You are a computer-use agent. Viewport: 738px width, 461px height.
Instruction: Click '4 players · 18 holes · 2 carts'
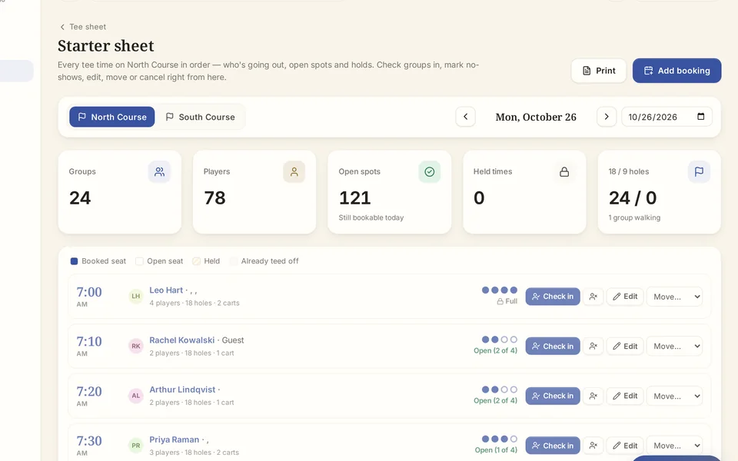pyautogui.click(x=194, y=303)
